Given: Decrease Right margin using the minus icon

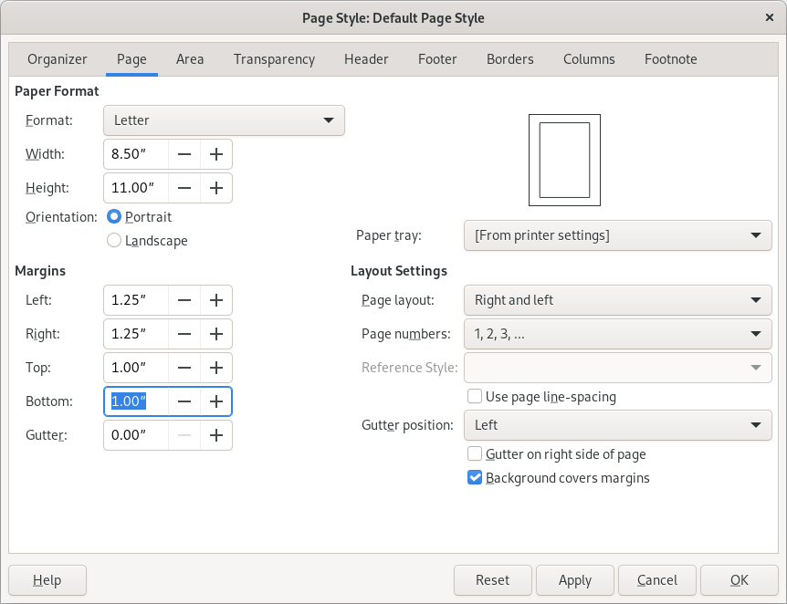Looking at the screenshot, I should coord(184,334).
